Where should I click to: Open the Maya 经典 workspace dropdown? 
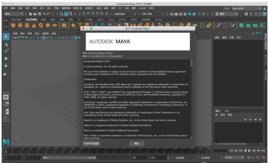tap(246, 8)
